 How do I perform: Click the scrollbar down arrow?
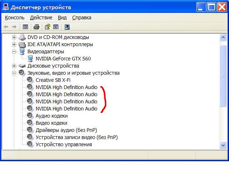click(223, 145)
